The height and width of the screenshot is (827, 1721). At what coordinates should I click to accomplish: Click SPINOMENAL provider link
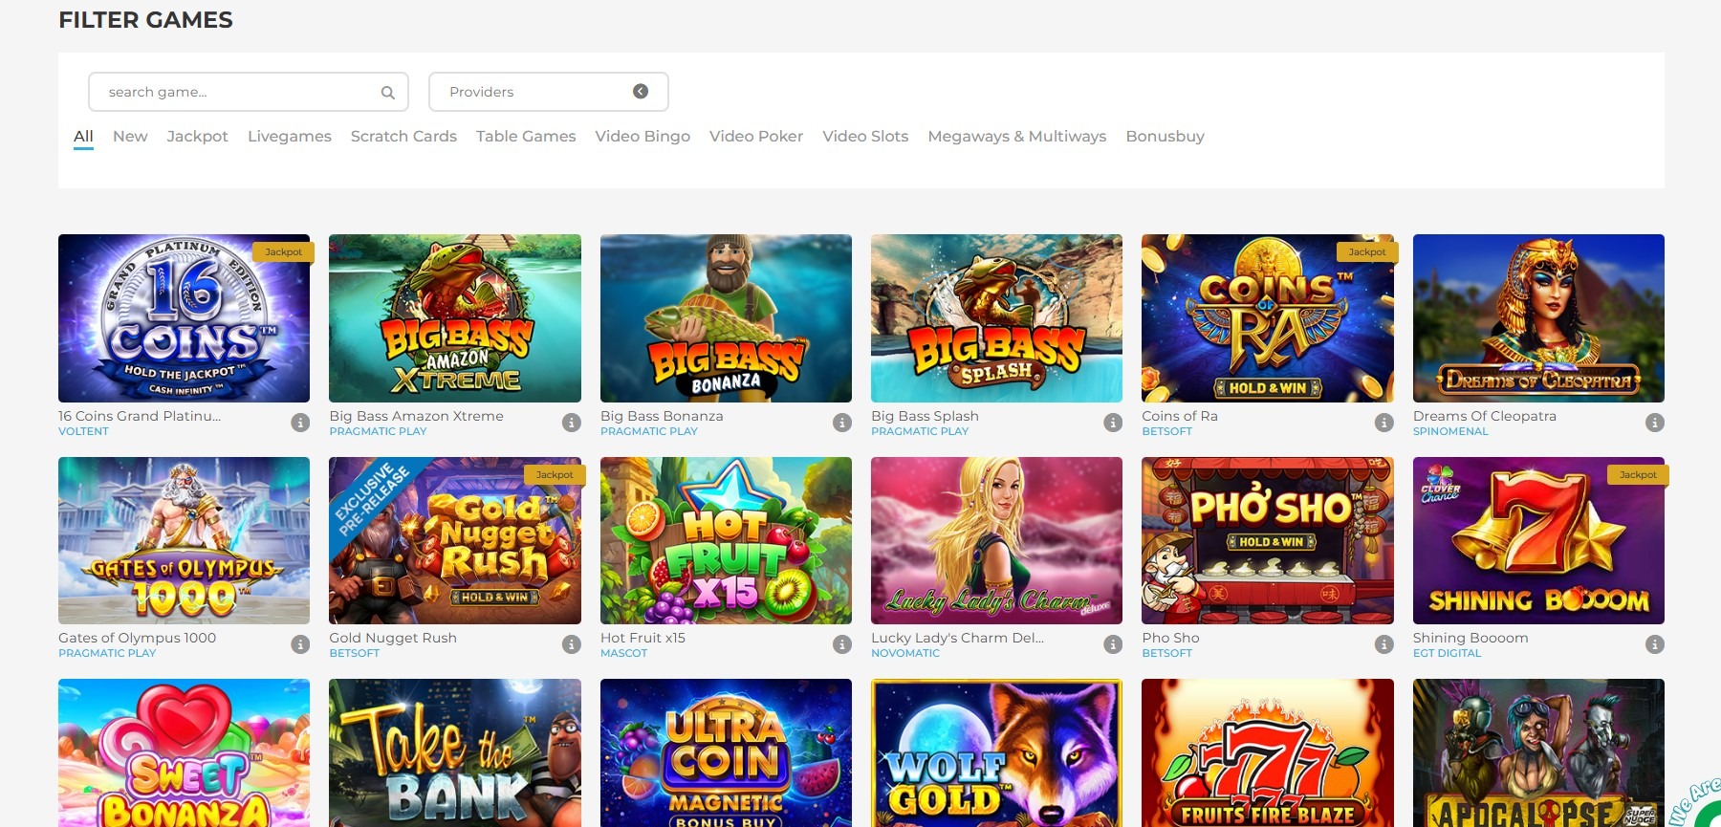pos(1450,431)
